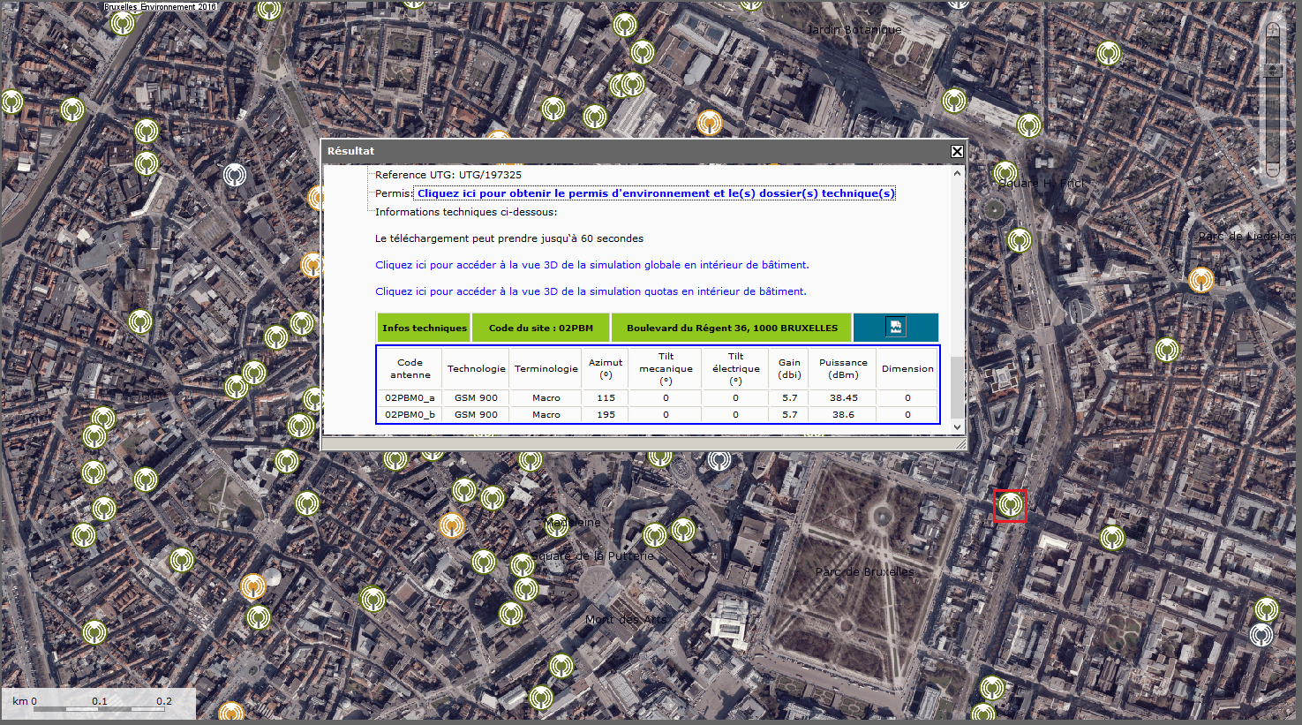Click Macro in the 02PBM0_b row

(x=546, y=414)
